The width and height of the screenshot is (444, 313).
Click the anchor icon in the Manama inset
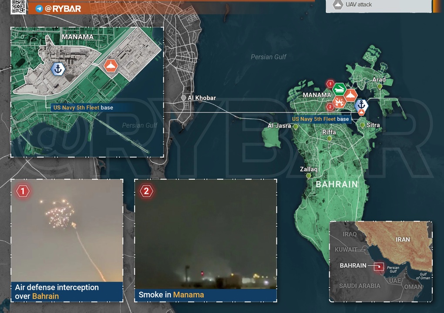[x=58, y=69]
